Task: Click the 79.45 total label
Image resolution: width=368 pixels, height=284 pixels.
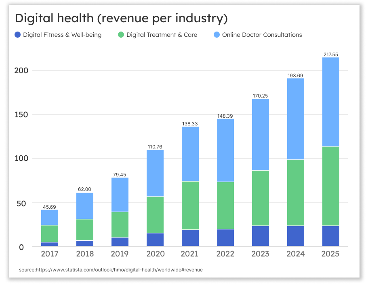Action: [120, 175]
